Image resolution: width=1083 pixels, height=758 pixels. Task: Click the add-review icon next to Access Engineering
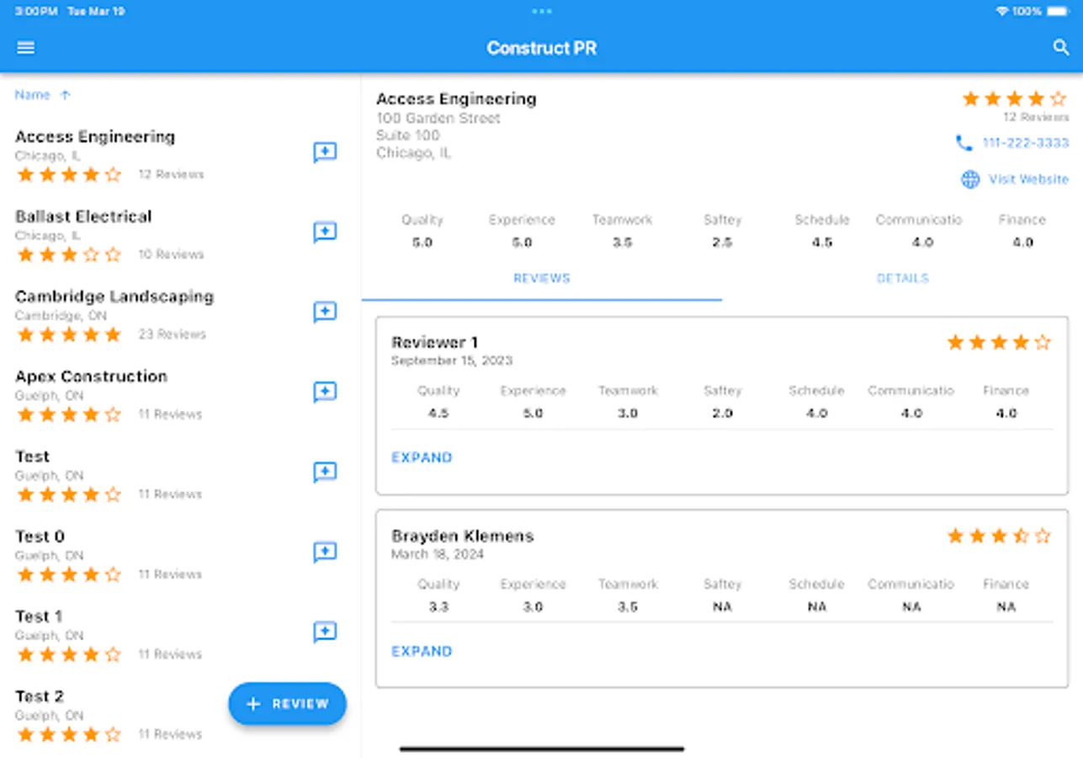(325, 152)
